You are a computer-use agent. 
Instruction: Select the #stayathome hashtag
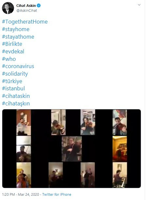tap(18, 37)
